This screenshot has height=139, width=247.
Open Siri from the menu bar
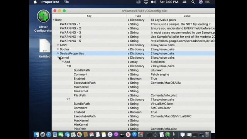tap(201, 2)
